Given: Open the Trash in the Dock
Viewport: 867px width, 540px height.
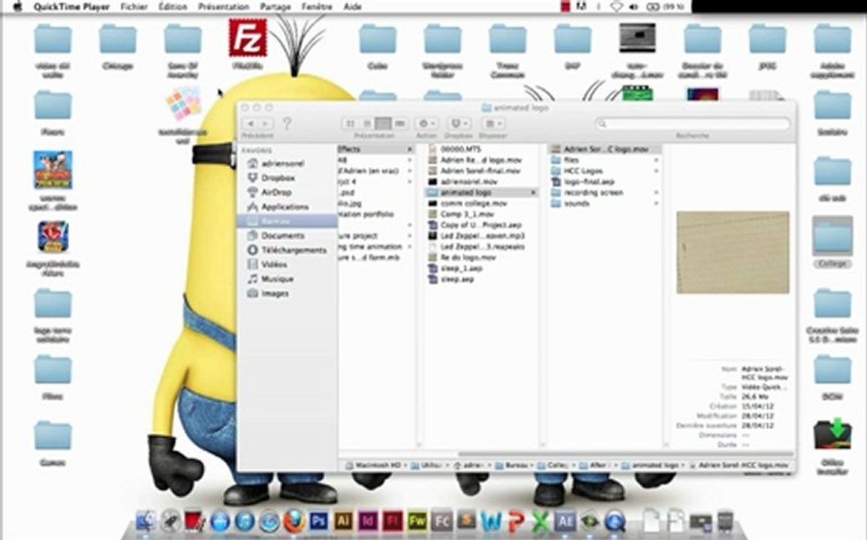Looking at the screenshot, I should (x=725, y=520).
